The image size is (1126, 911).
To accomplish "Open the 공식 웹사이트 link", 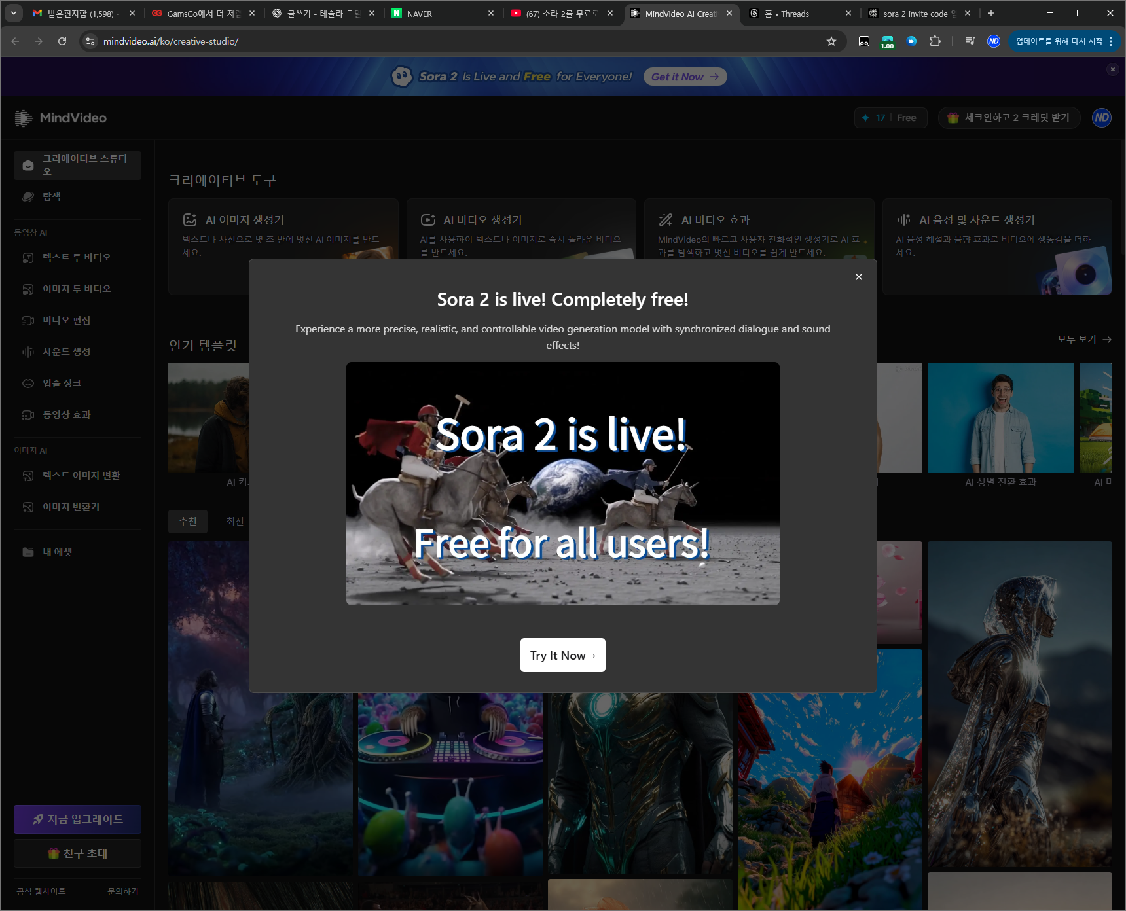I will [x=41, y=891].
